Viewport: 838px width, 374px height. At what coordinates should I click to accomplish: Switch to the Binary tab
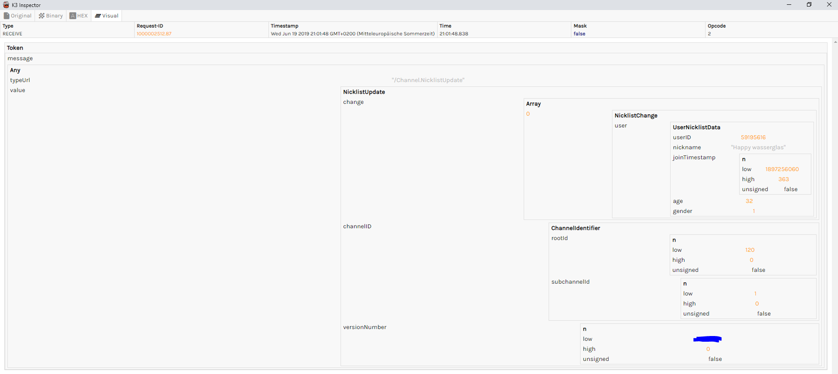pyautogui.click(x=51, y=16)
